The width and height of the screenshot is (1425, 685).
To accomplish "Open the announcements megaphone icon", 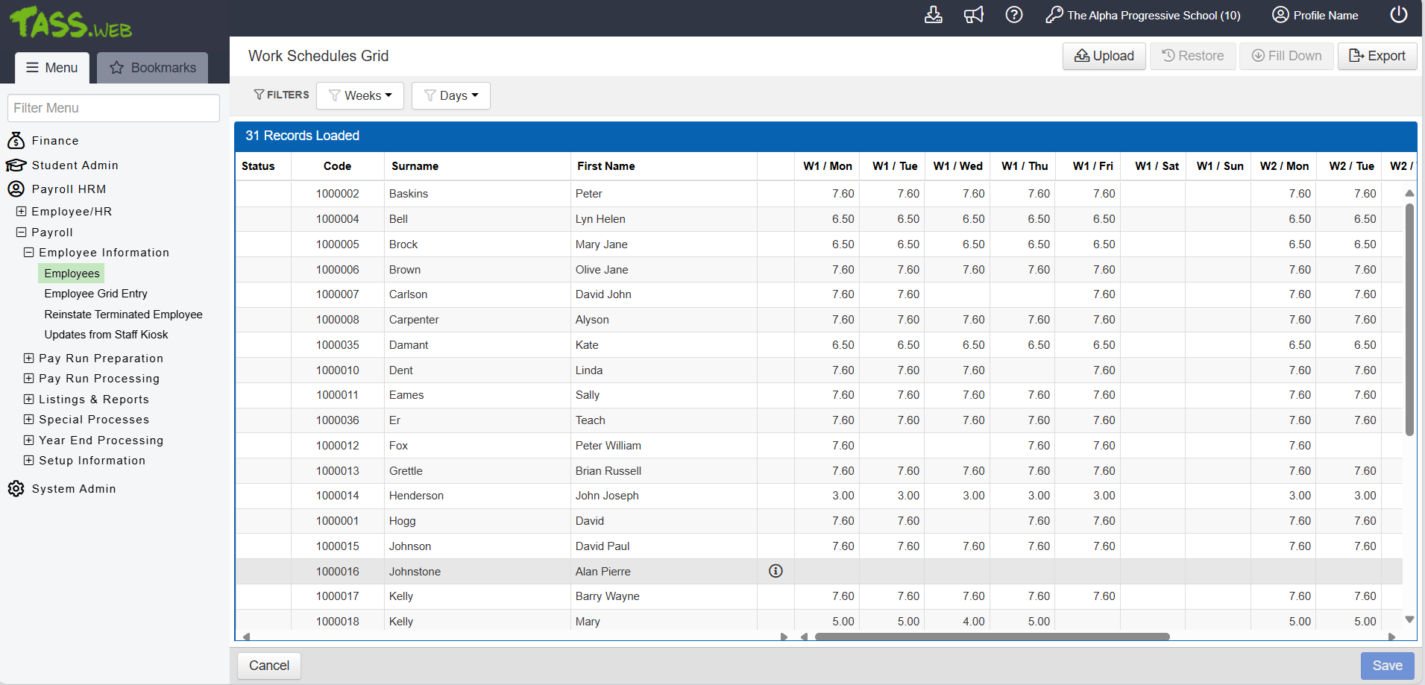I will (973, 15).
